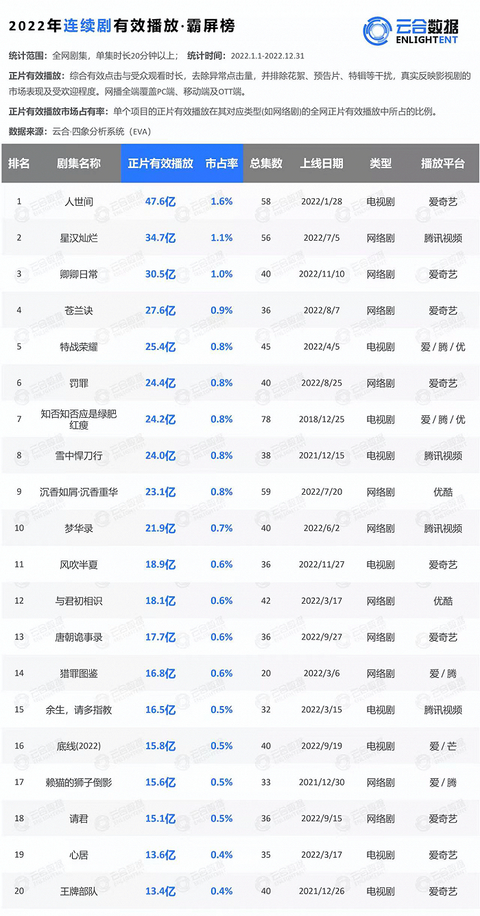Select the 市占率 column header
480x916 pixels.
coord(221,163)
